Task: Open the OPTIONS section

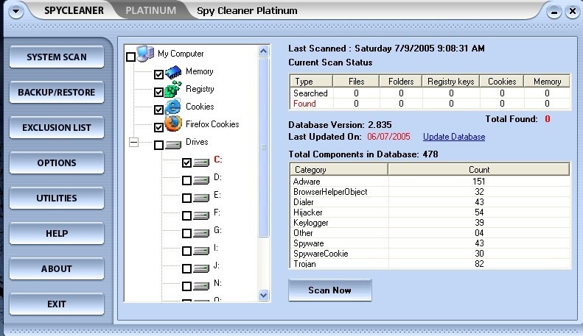Action: click(57, 162)
